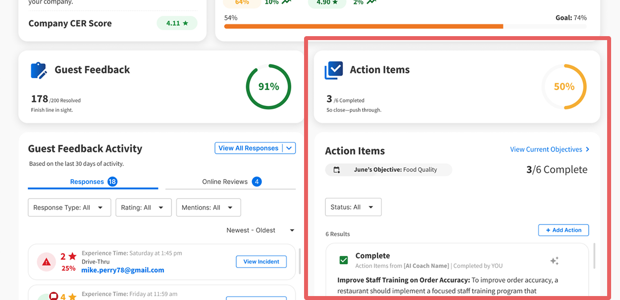620x300 pixels.
Task: Click the 6 Results label
Action: (338, 234)
